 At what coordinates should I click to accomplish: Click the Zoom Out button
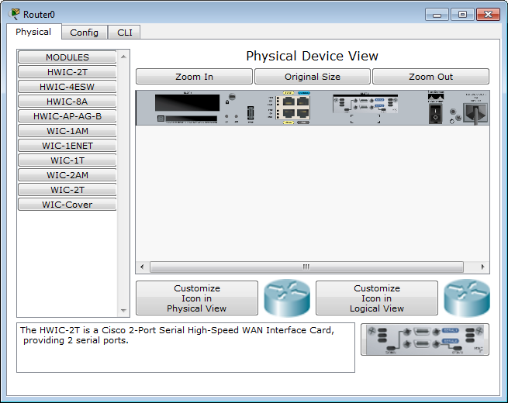pyautogui.click(x=431, y=77)
